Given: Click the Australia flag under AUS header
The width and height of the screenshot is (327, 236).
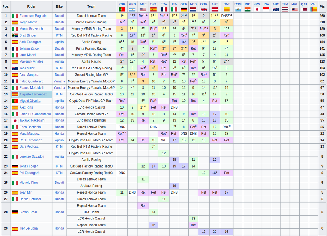Looking at the screenshot, I should click(276, 9).
